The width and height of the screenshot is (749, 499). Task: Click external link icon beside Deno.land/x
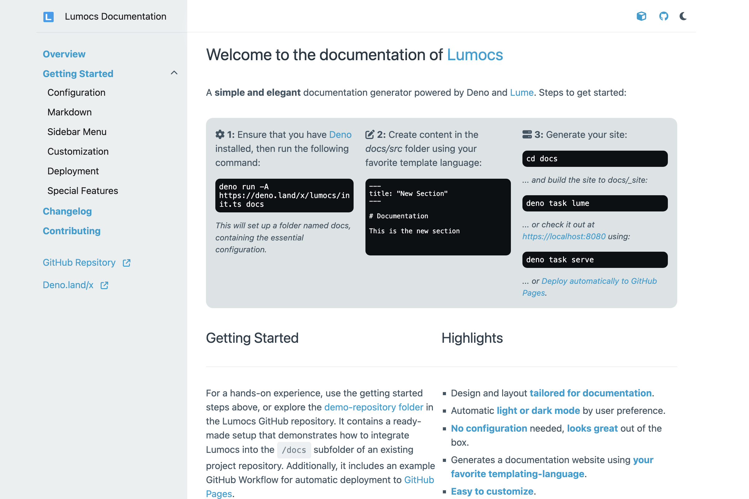pos(105,285)
